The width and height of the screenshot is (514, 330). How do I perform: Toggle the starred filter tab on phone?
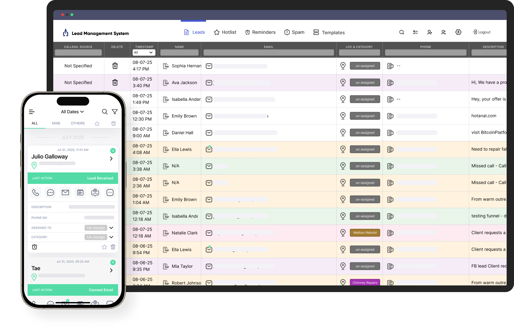point(97,123)
